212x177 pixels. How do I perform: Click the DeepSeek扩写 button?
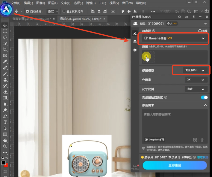tap(155, 140)
